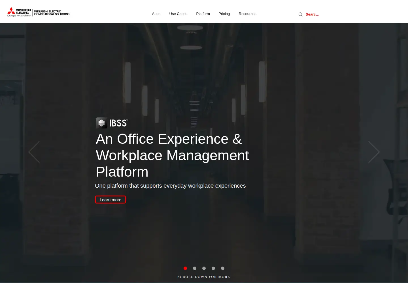The height and width of the screenshot is (283, 408).
Task: Click the Learn more button
Action: pyautogui.click(x=110, y=200)
